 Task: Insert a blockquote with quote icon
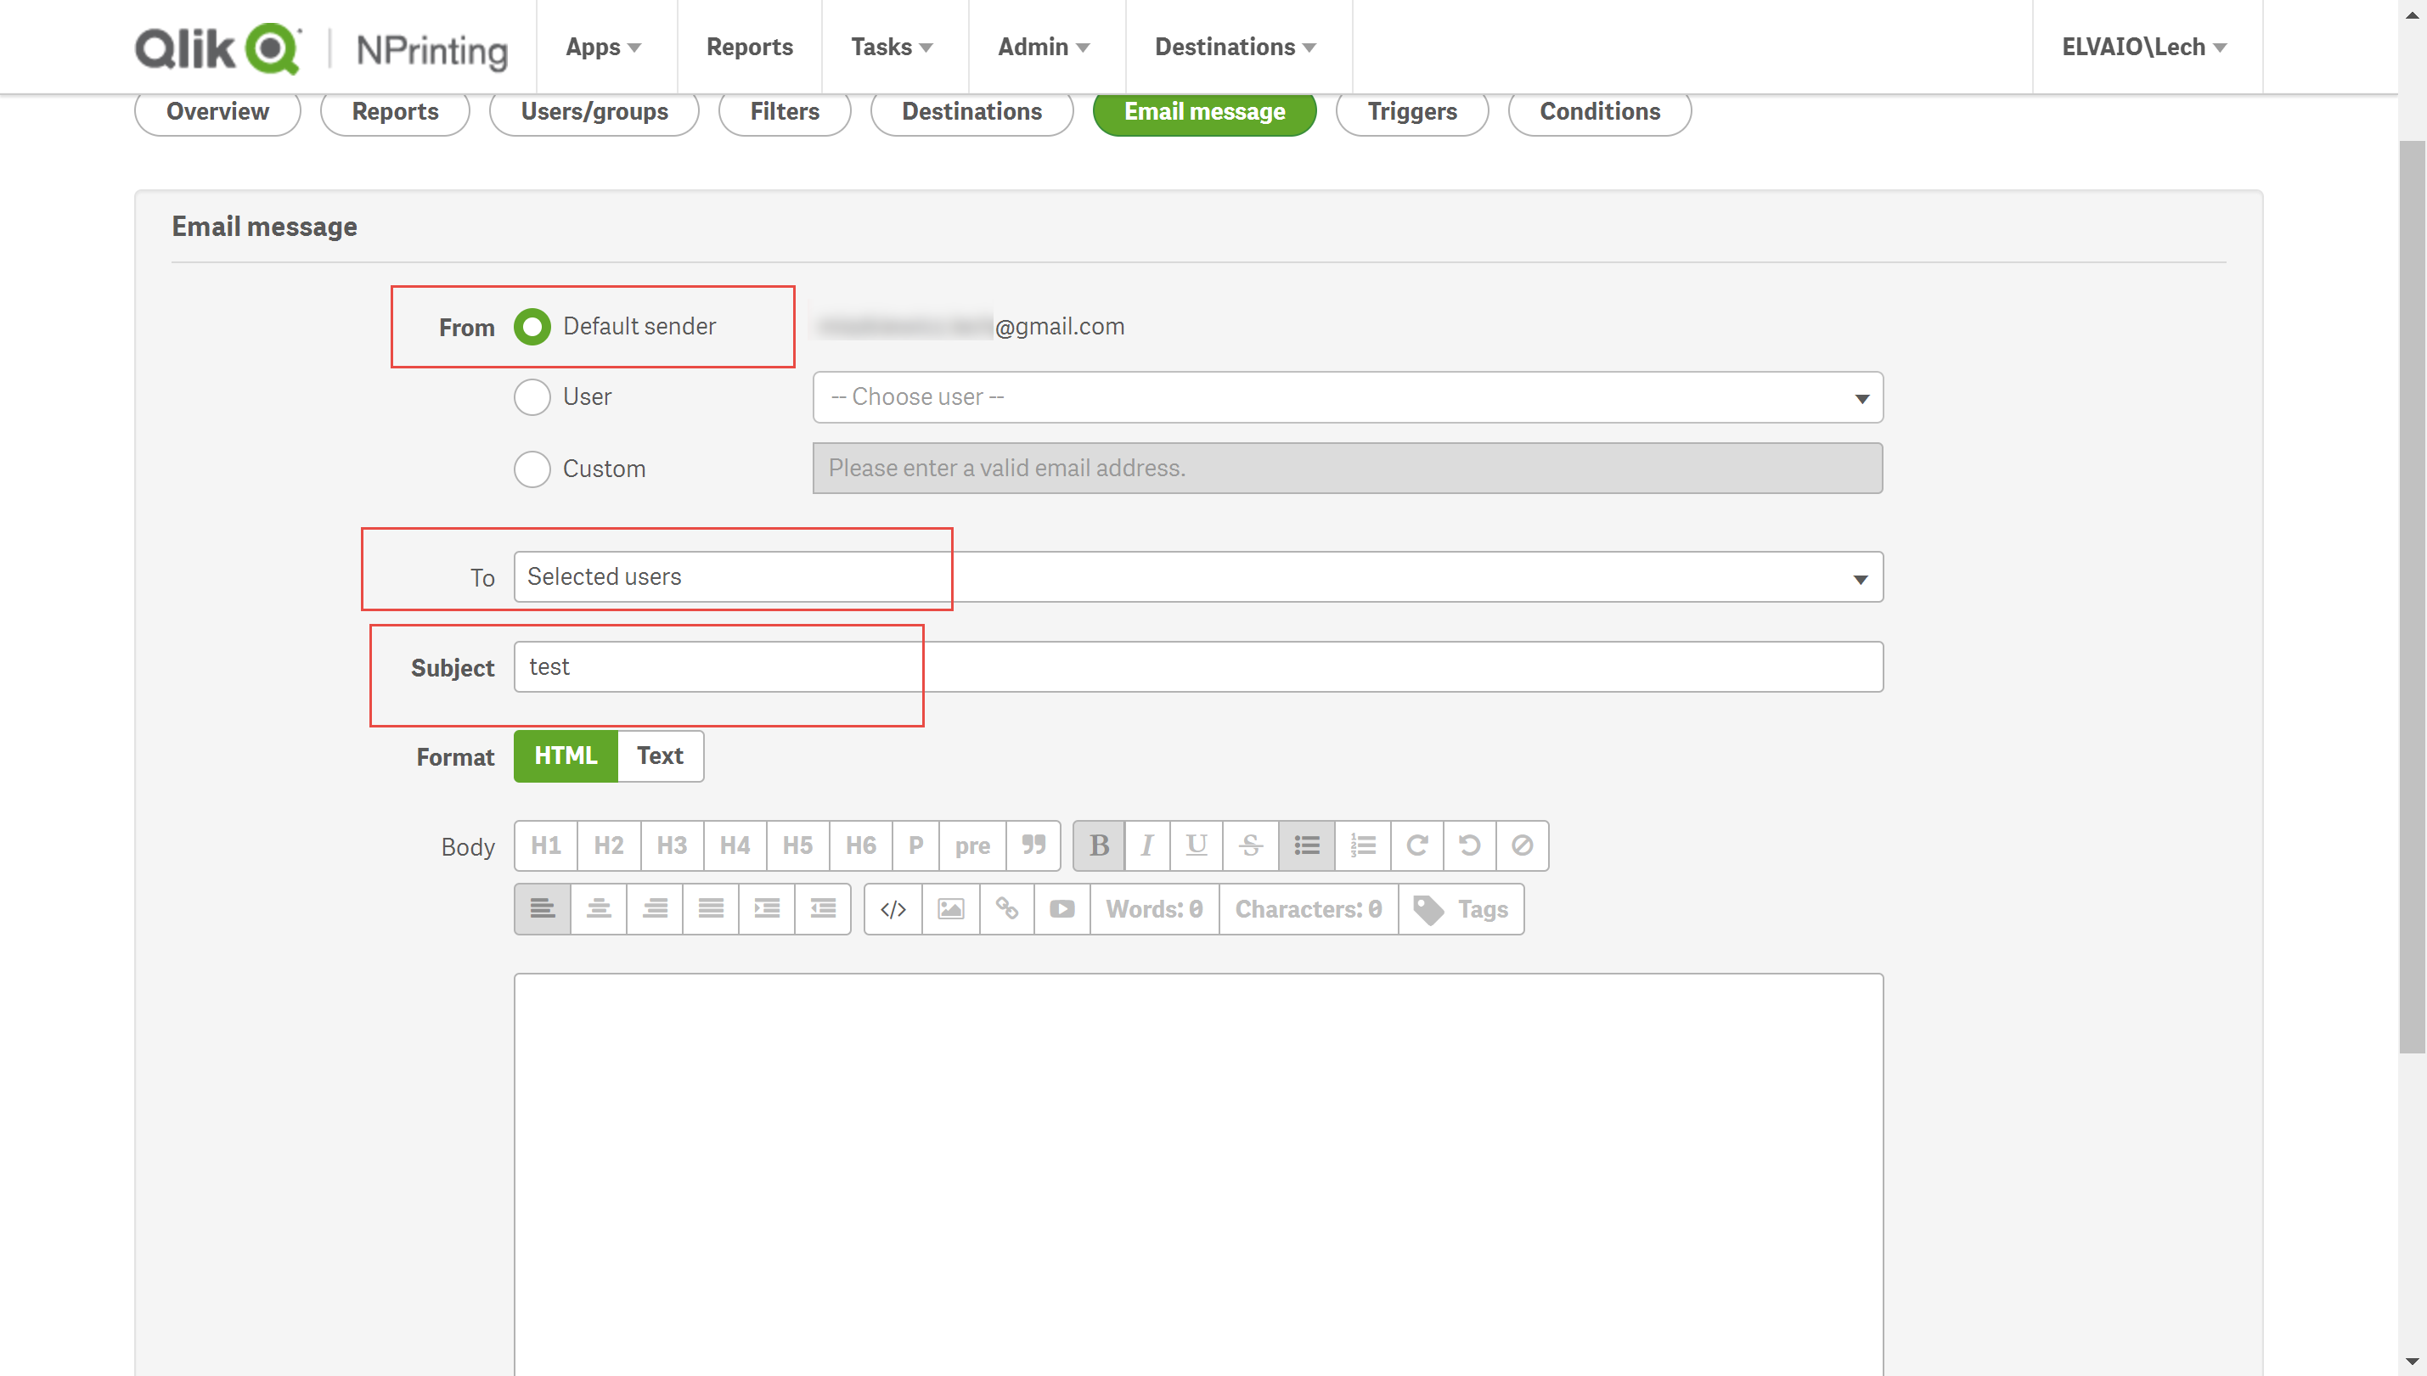(1033, 845)
